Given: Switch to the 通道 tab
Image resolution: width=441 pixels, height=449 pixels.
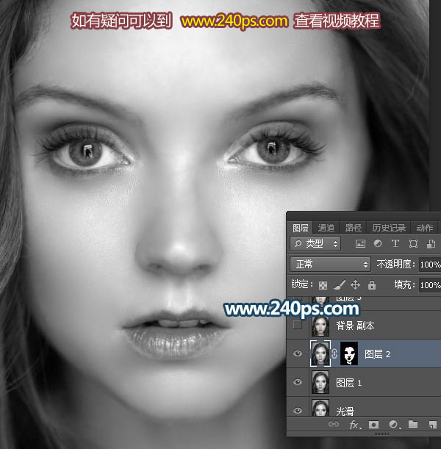Looking at the screenshot, I should click(x=326, y=228).
